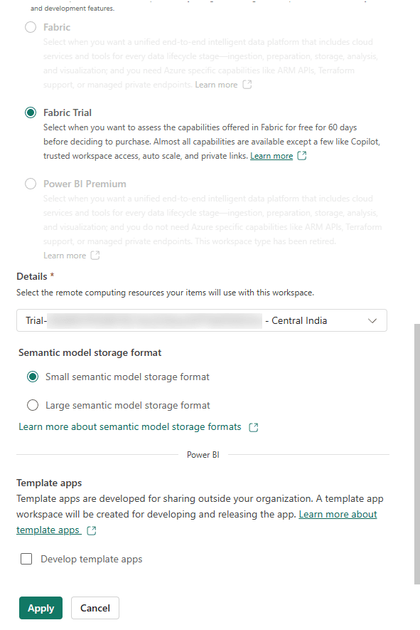The width and height of the screenshot is (420, 630).
Task: Click the Large semantic model storage format label
Action: [x=128, y=405]
